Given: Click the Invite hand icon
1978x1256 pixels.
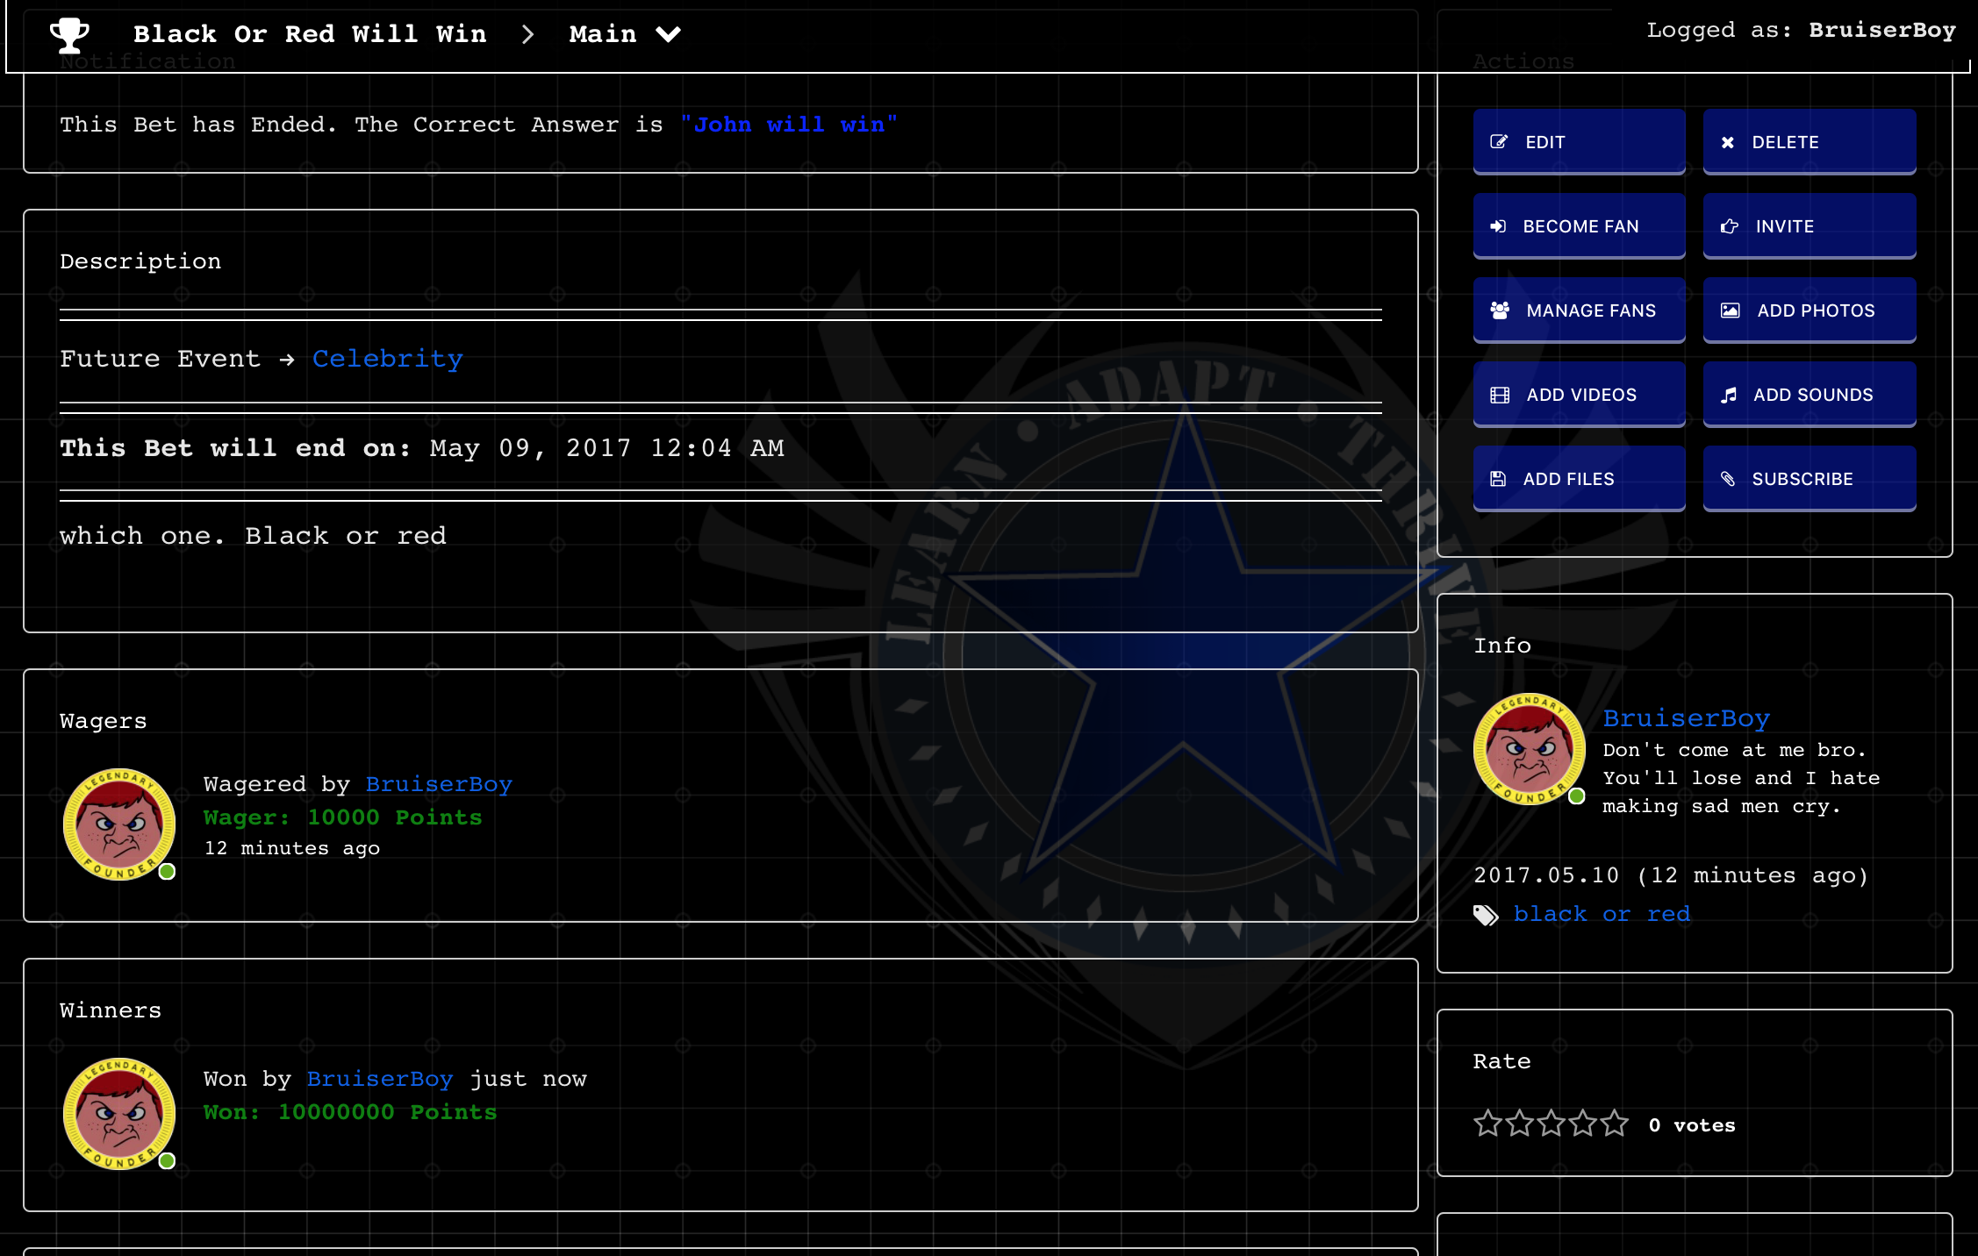Looking at the screenshot, I should click(x=1729, y=226).
